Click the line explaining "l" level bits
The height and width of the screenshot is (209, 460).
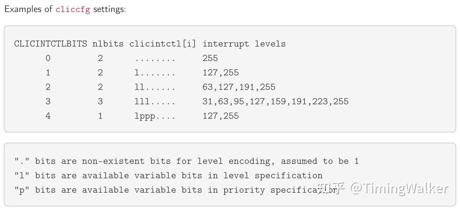click(x=168, y=176)
